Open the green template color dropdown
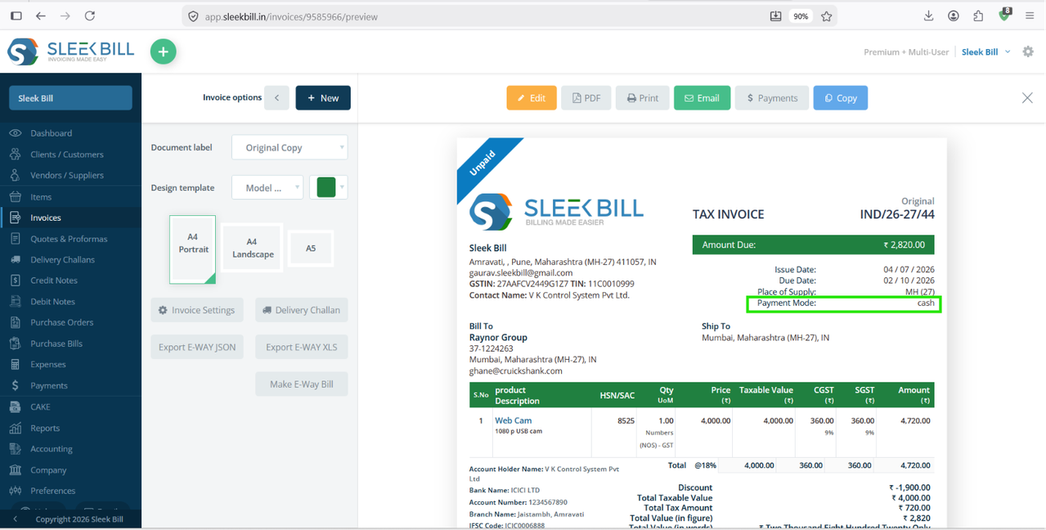The image size is (1046, 530). tap(329, 188)
